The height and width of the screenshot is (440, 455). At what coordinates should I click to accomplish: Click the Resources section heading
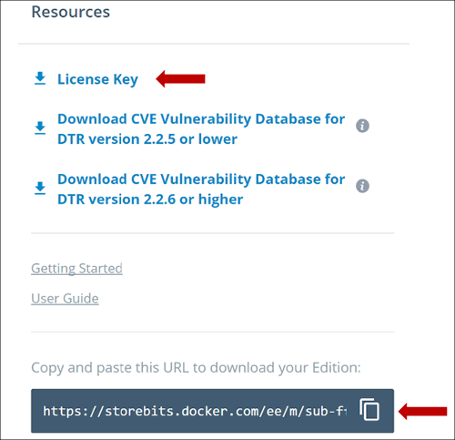[x=71, y=12]
